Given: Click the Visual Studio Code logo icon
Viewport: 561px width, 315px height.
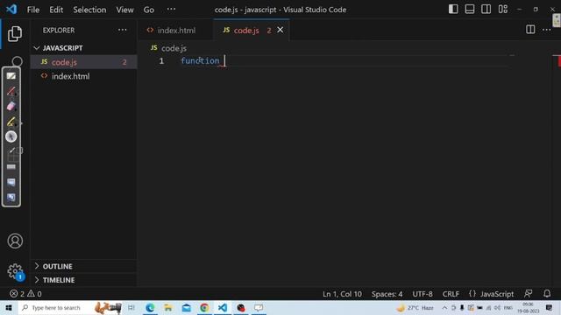Looking at the screenshot, I should 11,10.
